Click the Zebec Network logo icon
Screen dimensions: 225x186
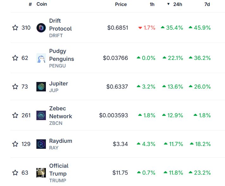[x=41, y=115]
